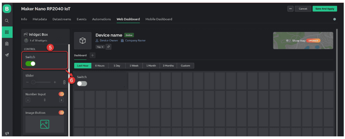Open the organizations building icon
Viewport: 345px width, 139px height.
click(7, 44)
